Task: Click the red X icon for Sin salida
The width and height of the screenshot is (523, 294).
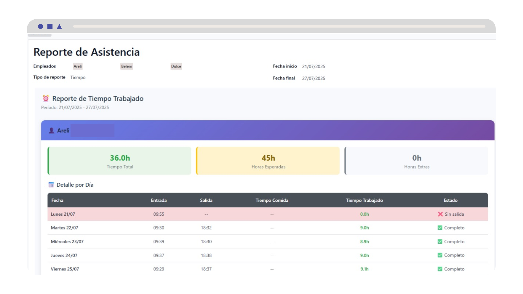Action: (x=440, y=214)
